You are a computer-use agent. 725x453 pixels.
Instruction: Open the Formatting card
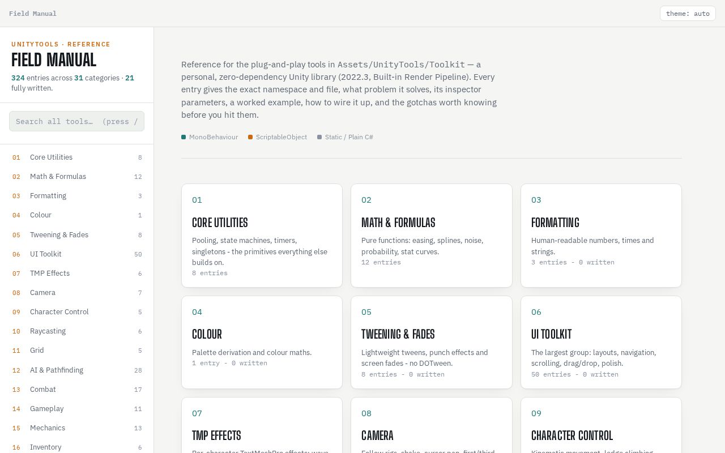coord(601,236)
